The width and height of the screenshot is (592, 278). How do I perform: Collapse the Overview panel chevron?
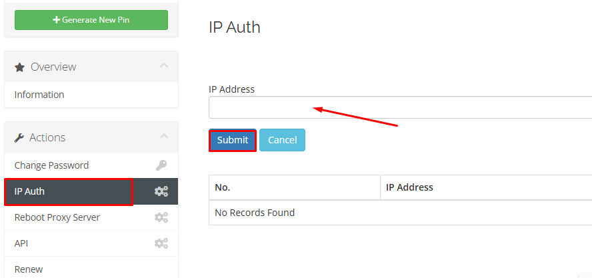coord(164,66)
